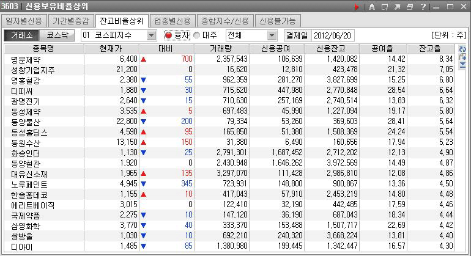The width and height of the screenshot is (471, 256).
Task: Click the 종목명 column header
Action: pyautogui.click(x=44, y=49)
